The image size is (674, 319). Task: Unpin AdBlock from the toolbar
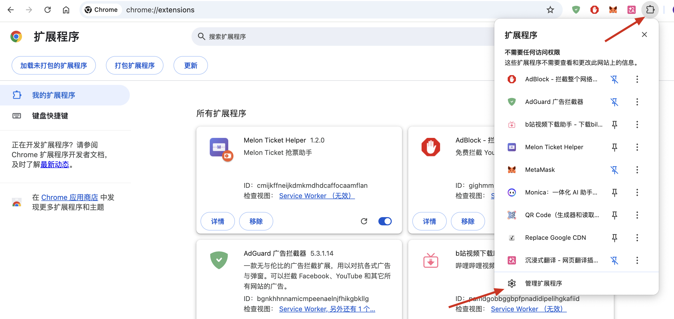[x=614, y=79]
